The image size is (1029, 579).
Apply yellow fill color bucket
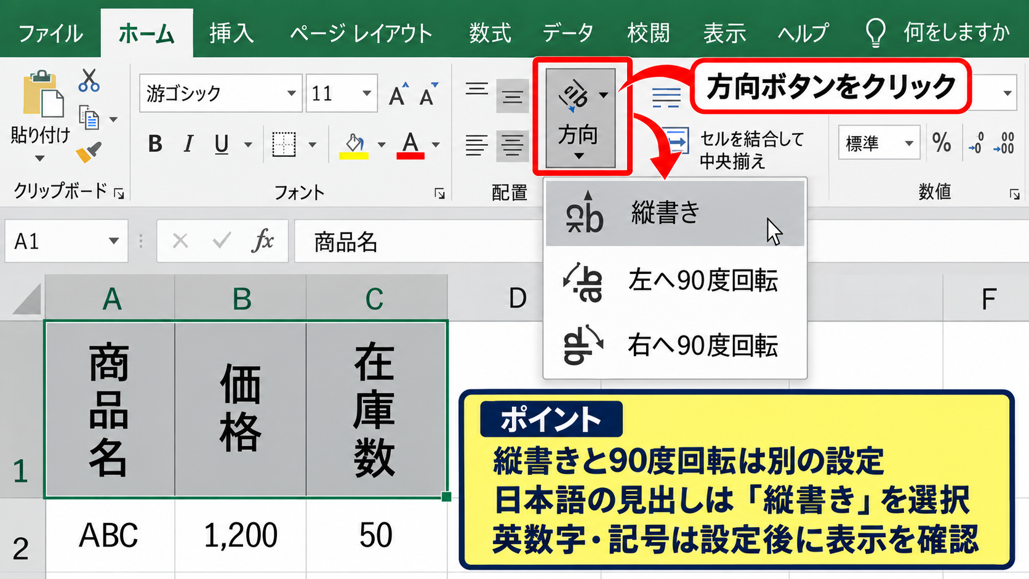click(354, 145)
